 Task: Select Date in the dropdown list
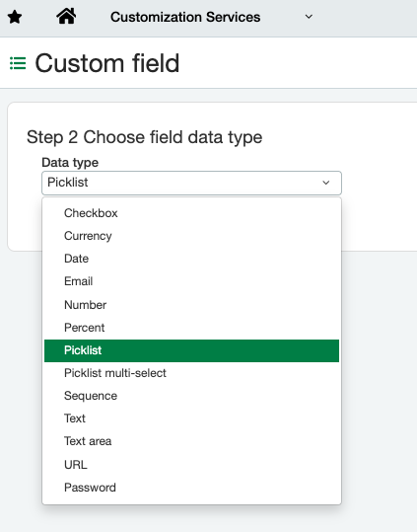click(191, 259)
